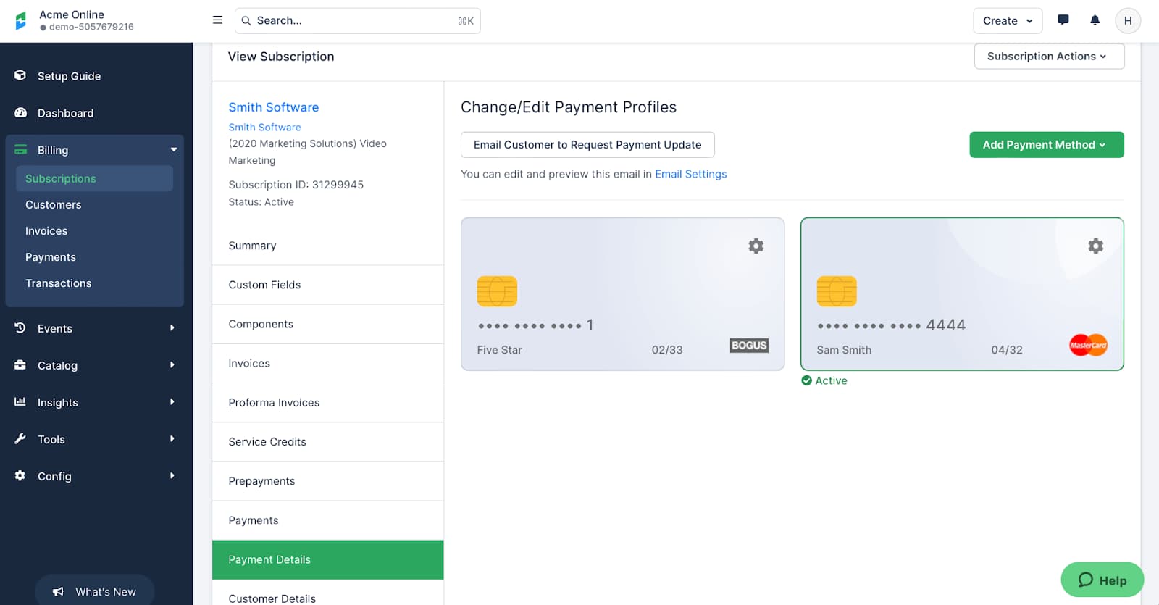Expand Subscription Actions dropdown
Screen dimensions: 1159x605
(x=1048, y=57)
